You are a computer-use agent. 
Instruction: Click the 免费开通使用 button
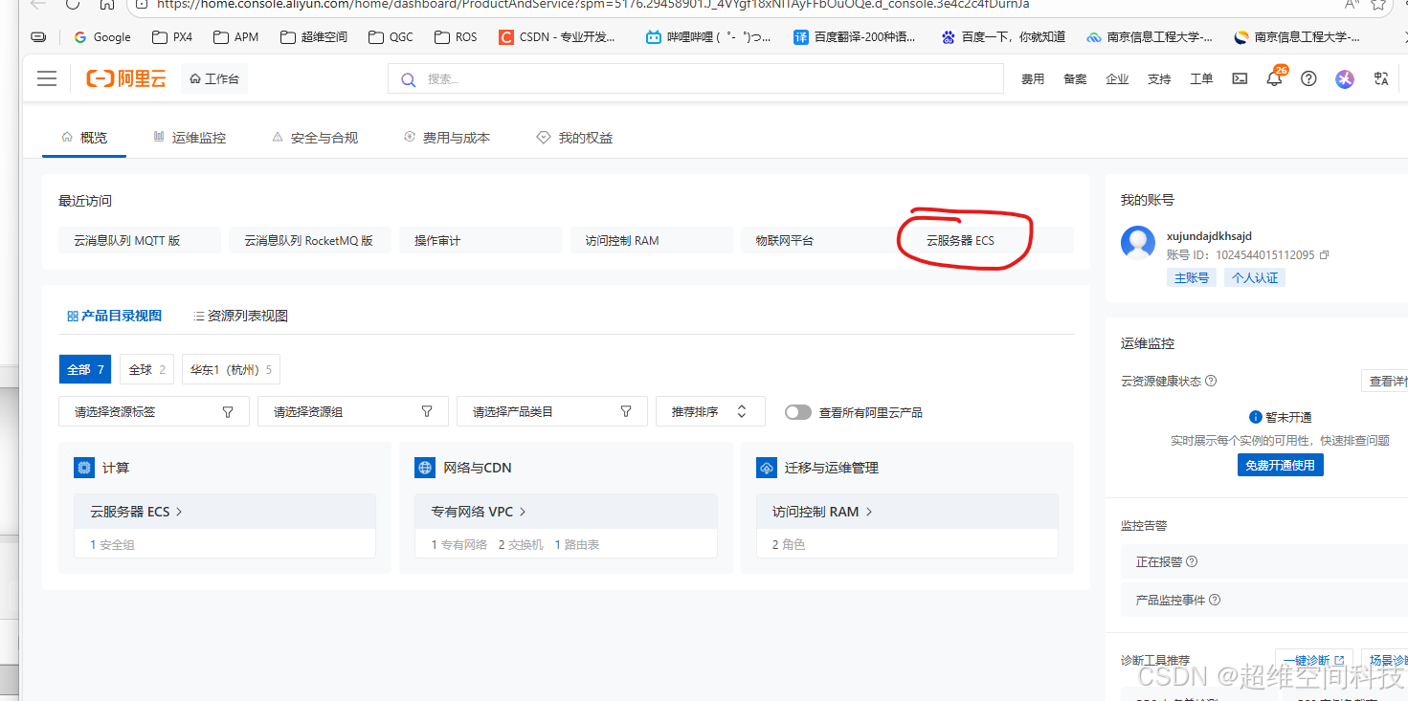click(x=1280, y=464)
